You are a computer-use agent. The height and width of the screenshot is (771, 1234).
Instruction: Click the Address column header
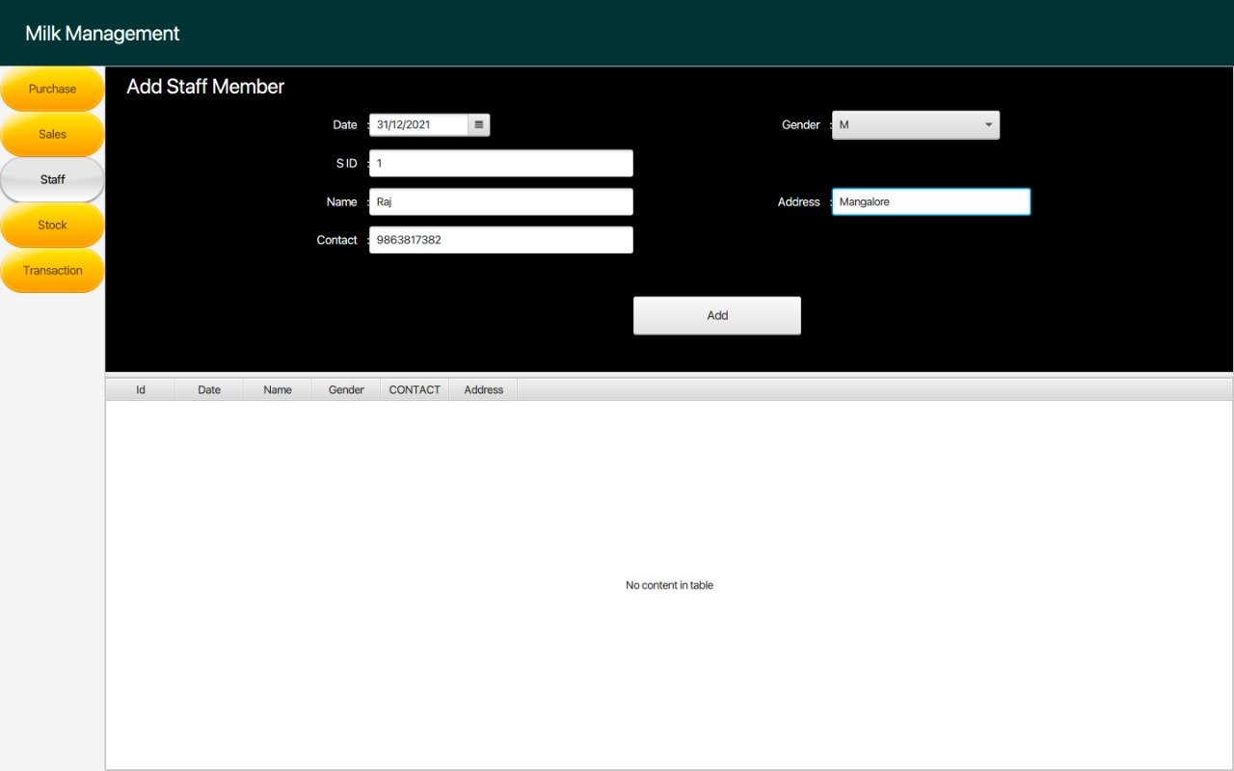tap(483, 389)
